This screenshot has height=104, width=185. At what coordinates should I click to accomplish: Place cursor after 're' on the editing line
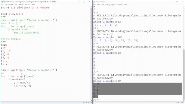tap(4, 73)
